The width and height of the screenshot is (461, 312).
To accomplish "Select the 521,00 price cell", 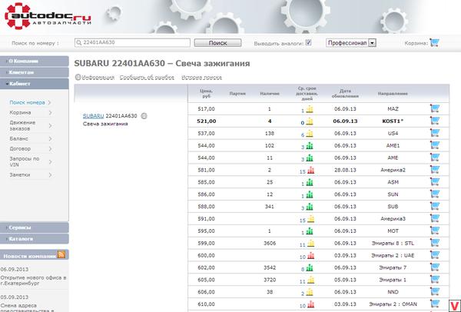I will [x=207, y=121].
